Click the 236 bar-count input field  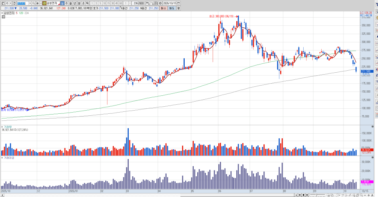pyautogui.click(x=135, y=3)
